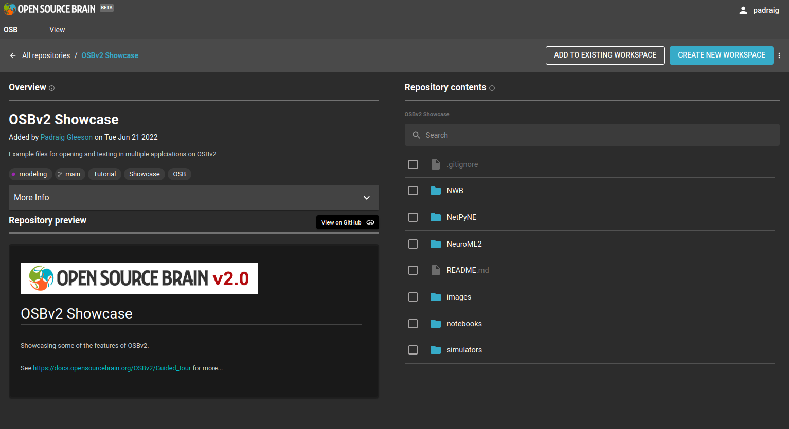Viewport: 789px width, 429px height.
Task: Click the repository Search field
Action: coord(592,135)
